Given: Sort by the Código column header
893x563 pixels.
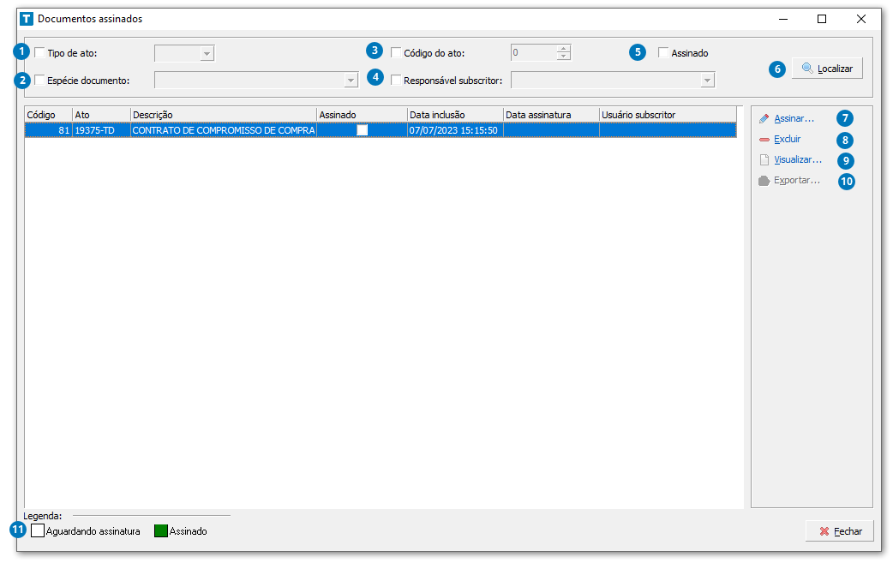Looking at the screenshot, I should [x=48, y=115].
